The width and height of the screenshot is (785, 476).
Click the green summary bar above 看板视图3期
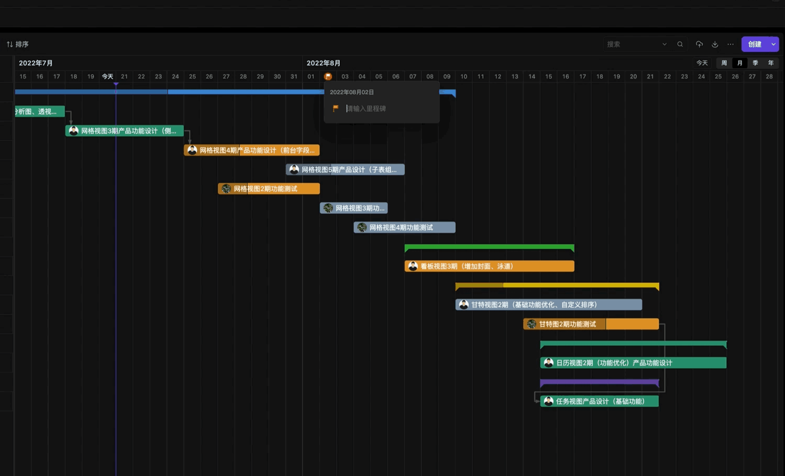tap(489, 247)
